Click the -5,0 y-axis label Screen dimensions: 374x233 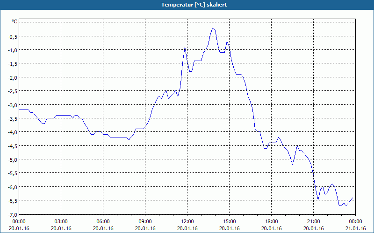pos(13,159)
